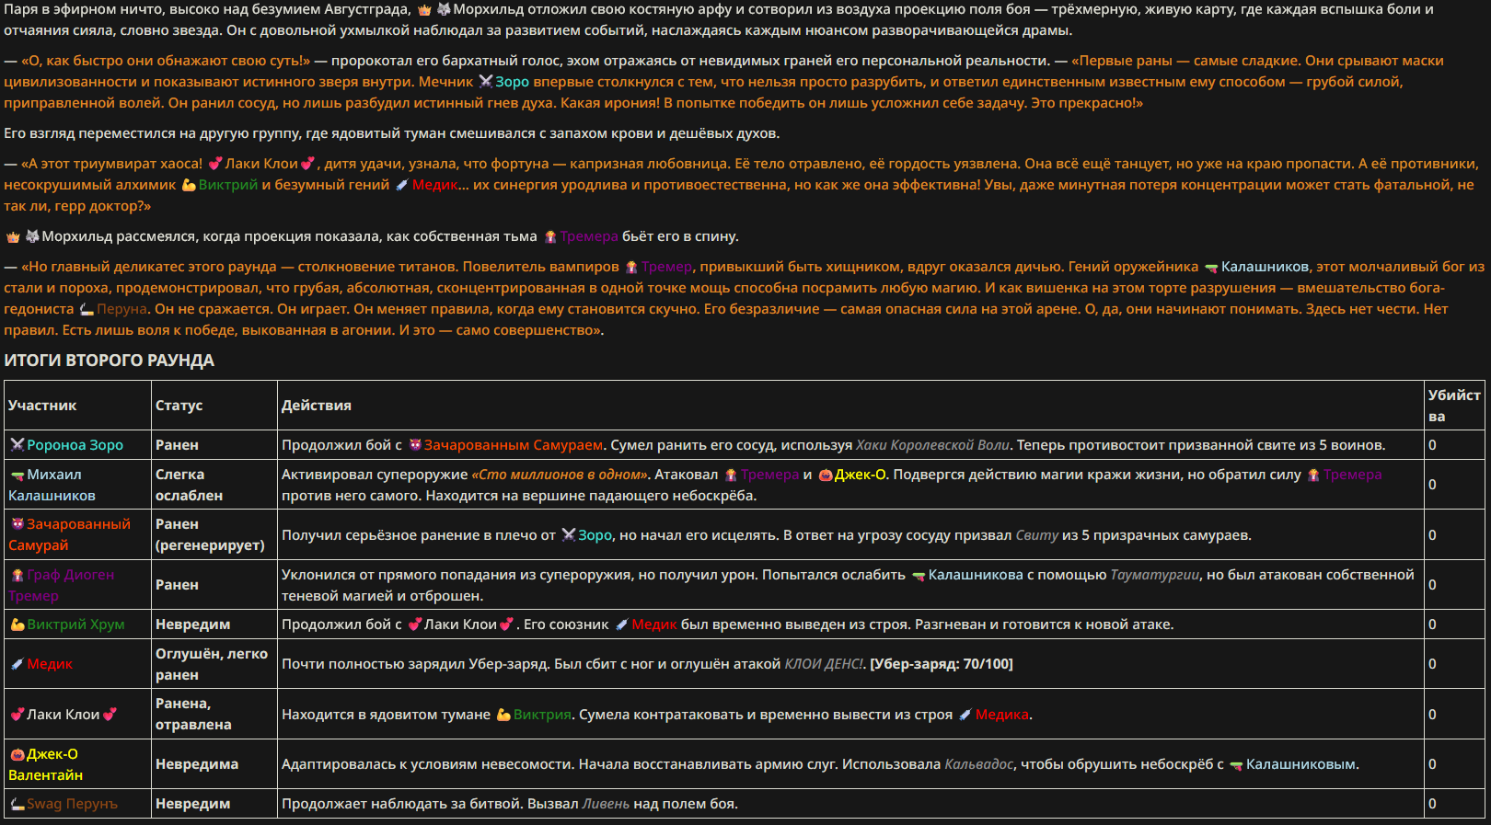Click the icon beside Swag Перунъ in the participant column

(x=17, y=804)
